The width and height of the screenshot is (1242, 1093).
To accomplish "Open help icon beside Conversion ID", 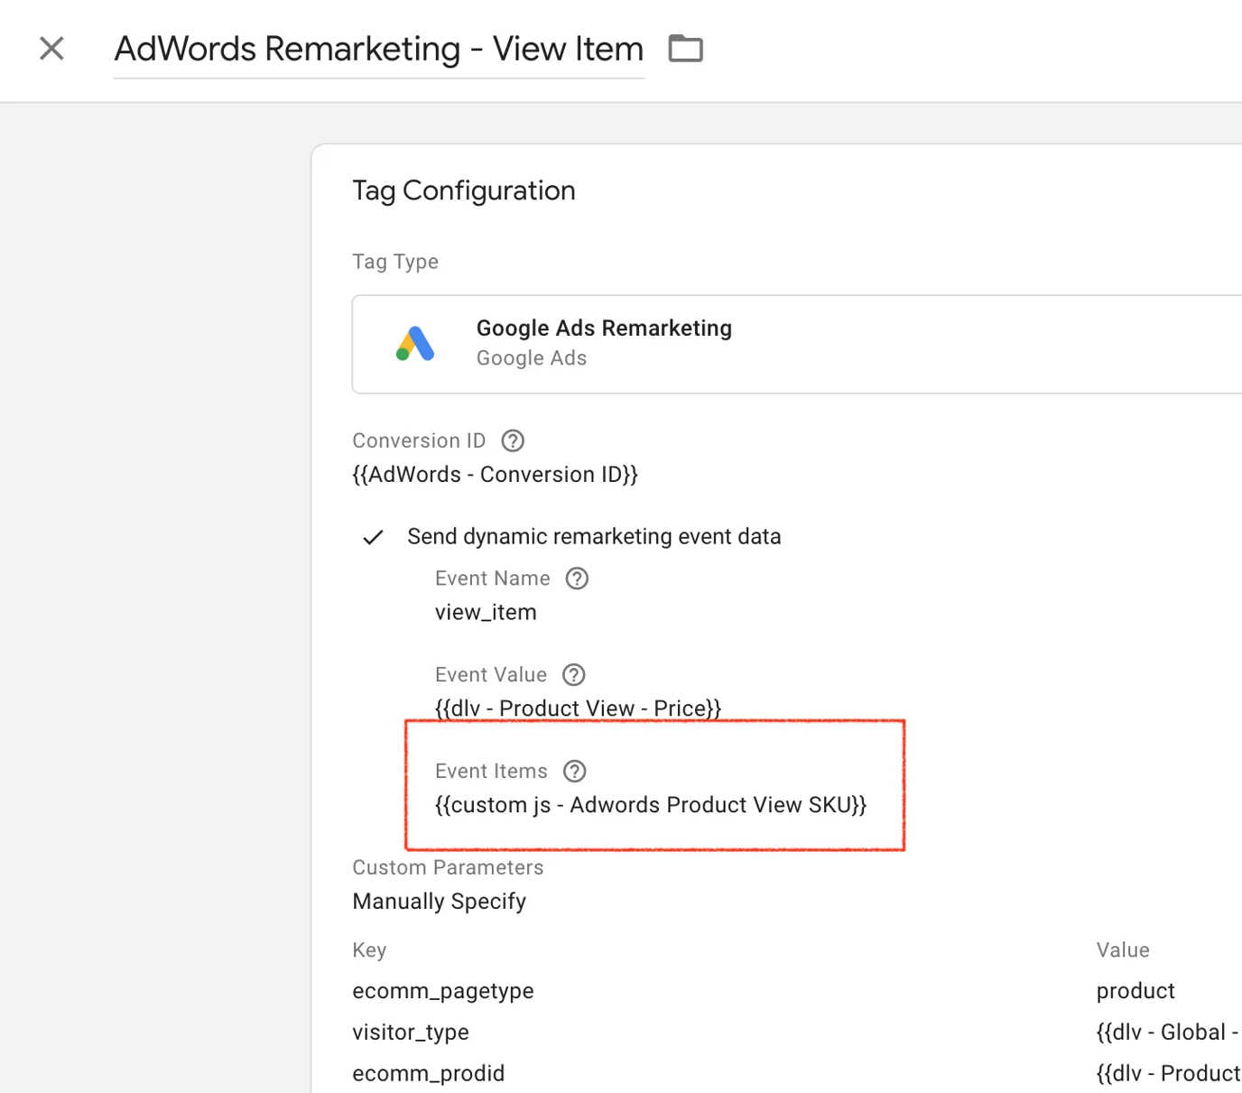I will pos(513,440).
